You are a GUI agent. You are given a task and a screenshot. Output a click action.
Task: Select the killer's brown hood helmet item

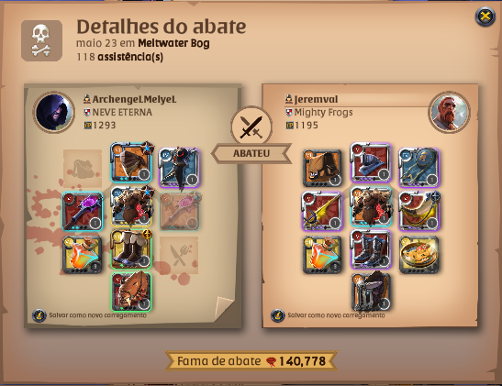[x=131, y=162]
